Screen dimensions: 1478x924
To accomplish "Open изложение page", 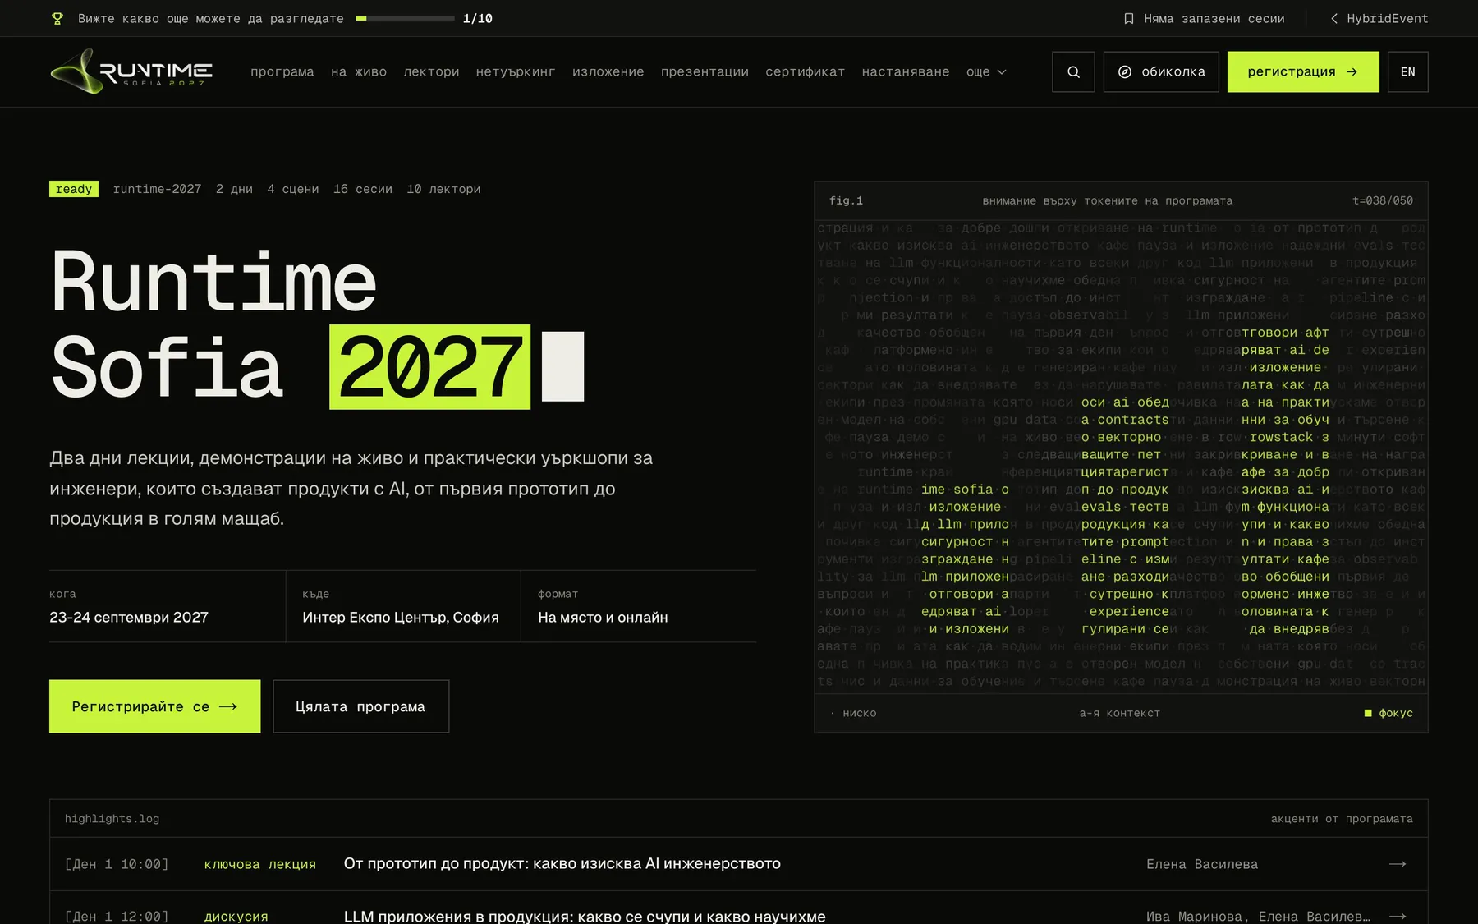I will (x=608, y=71).
